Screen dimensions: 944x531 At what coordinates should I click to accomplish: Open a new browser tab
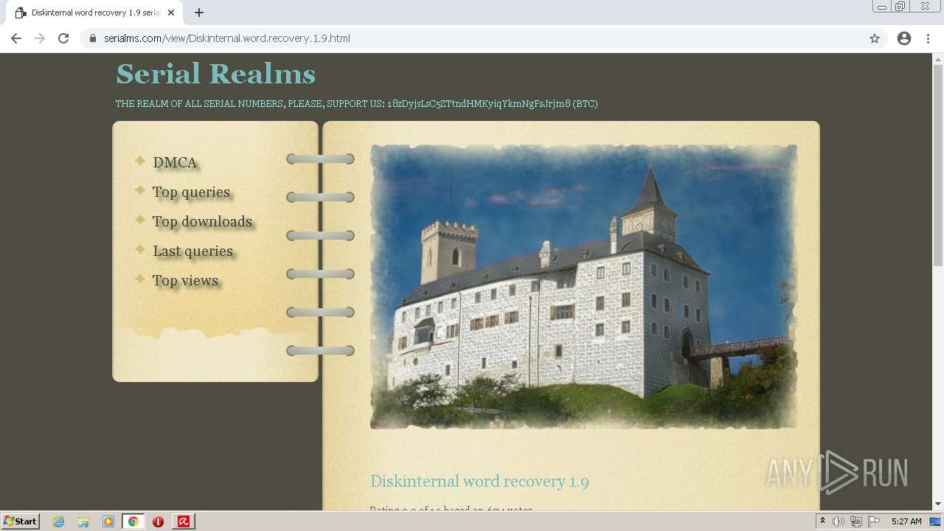click(x=199, y=13)
